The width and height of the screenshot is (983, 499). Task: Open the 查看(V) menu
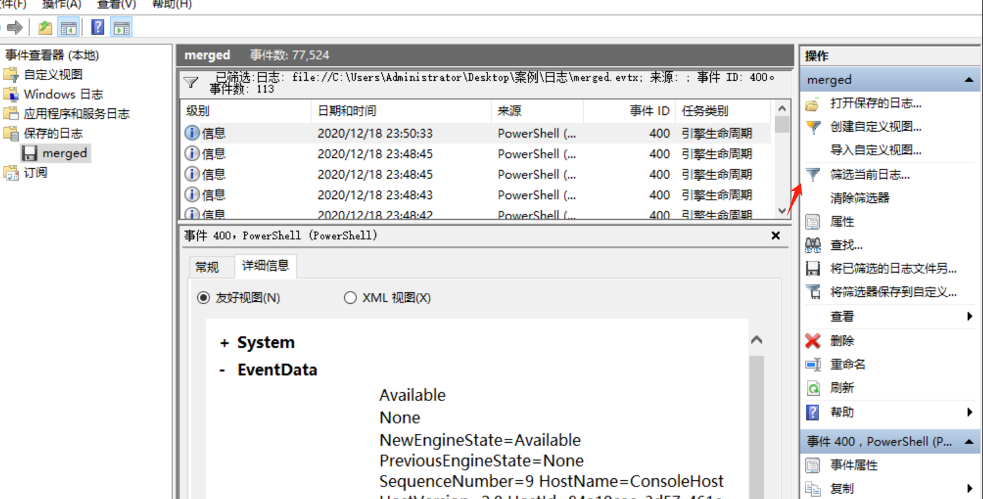116,5
